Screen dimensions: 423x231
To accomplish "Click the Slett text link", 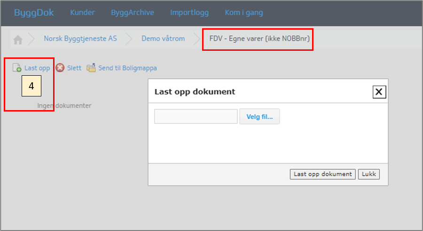I will pos(74,68).
